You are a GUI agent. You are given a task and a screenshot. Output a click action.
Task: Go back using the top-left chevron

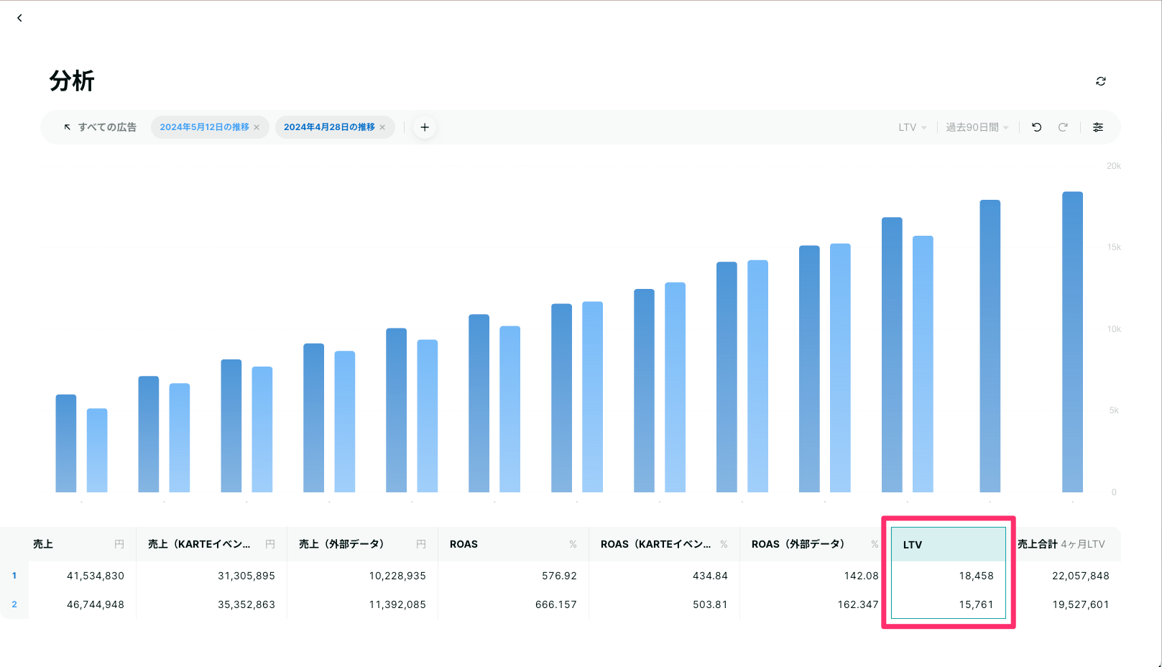click(19, 18)
